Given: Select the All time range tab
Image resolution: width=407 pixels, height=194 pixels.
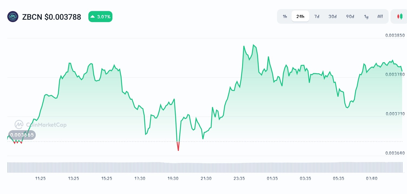Looking at the screenshot, I should coord(380,16).
